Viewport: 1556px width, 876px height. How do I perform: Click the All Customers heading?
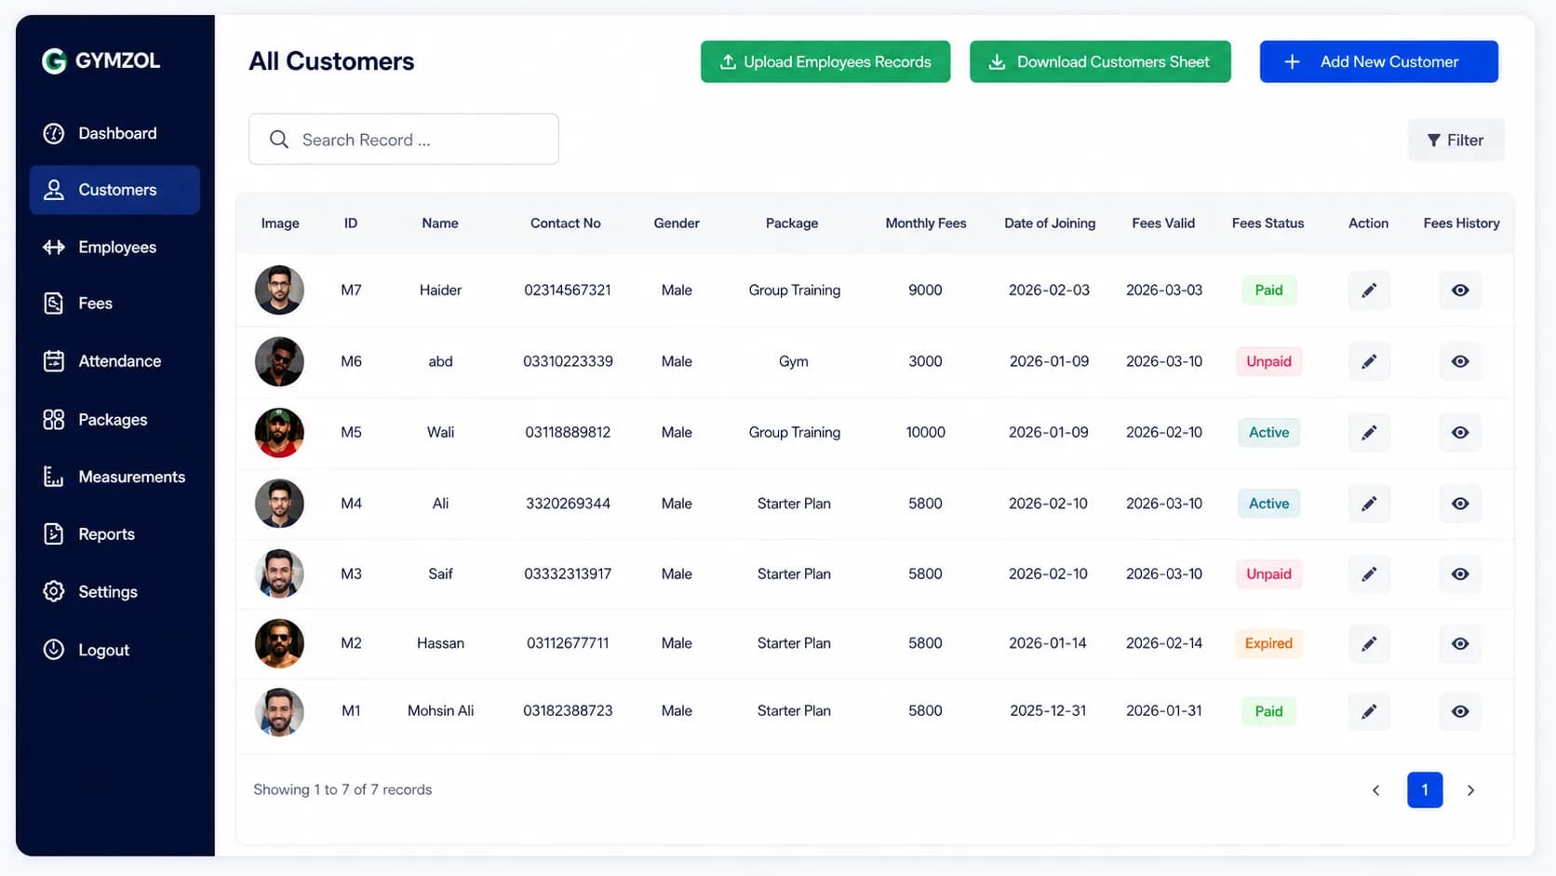331,61
